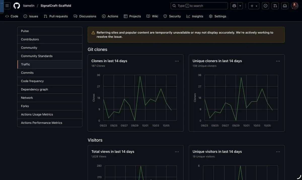
Task: Click the user profile avatar
Action: pyautogui.click(x=294, y=6)
